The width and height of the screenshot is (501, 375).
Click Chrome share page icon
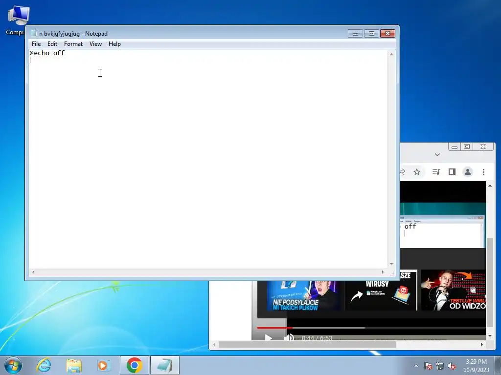[402, 172]
